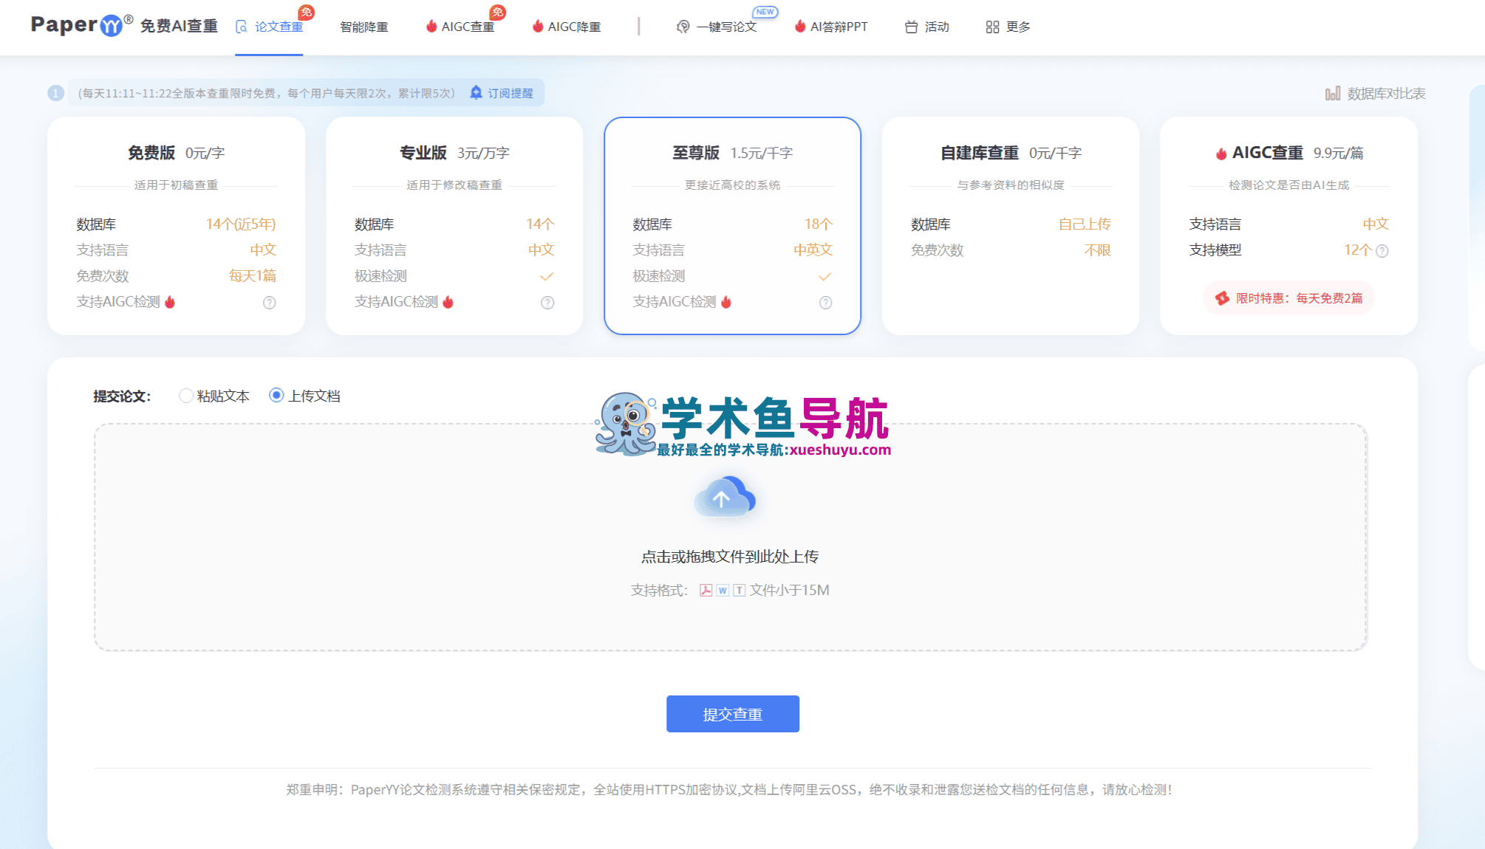Open the 活动 menu item
This screenshot has width=1485, height=849.
pos(927,27)
